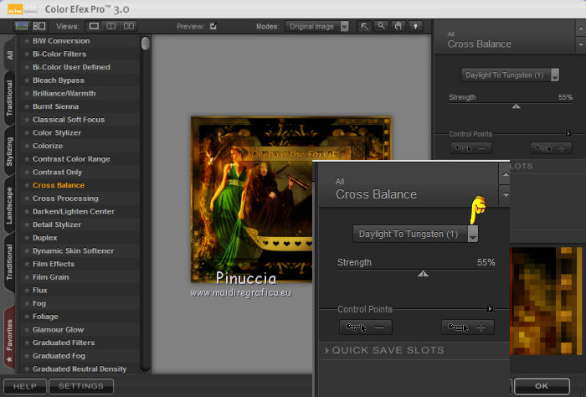
Task: Click star icon next to Cross Balance
Action: click(x=27, y=185)
